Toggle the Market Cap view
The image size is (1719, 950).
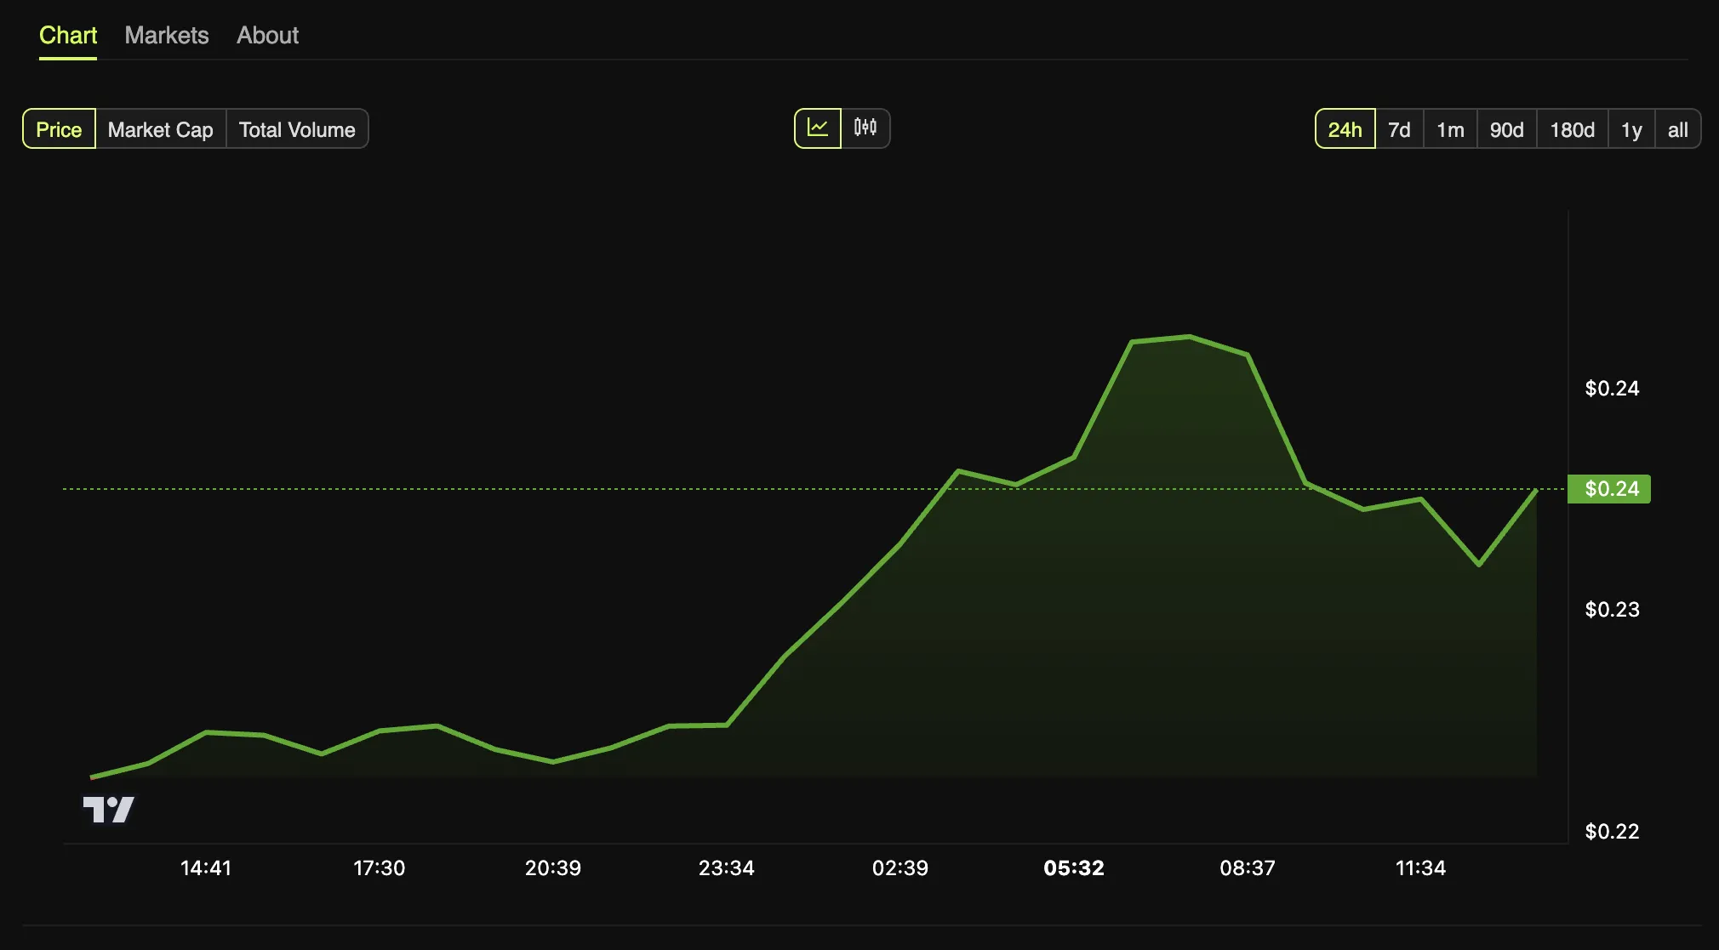click(x=160, y=128)
